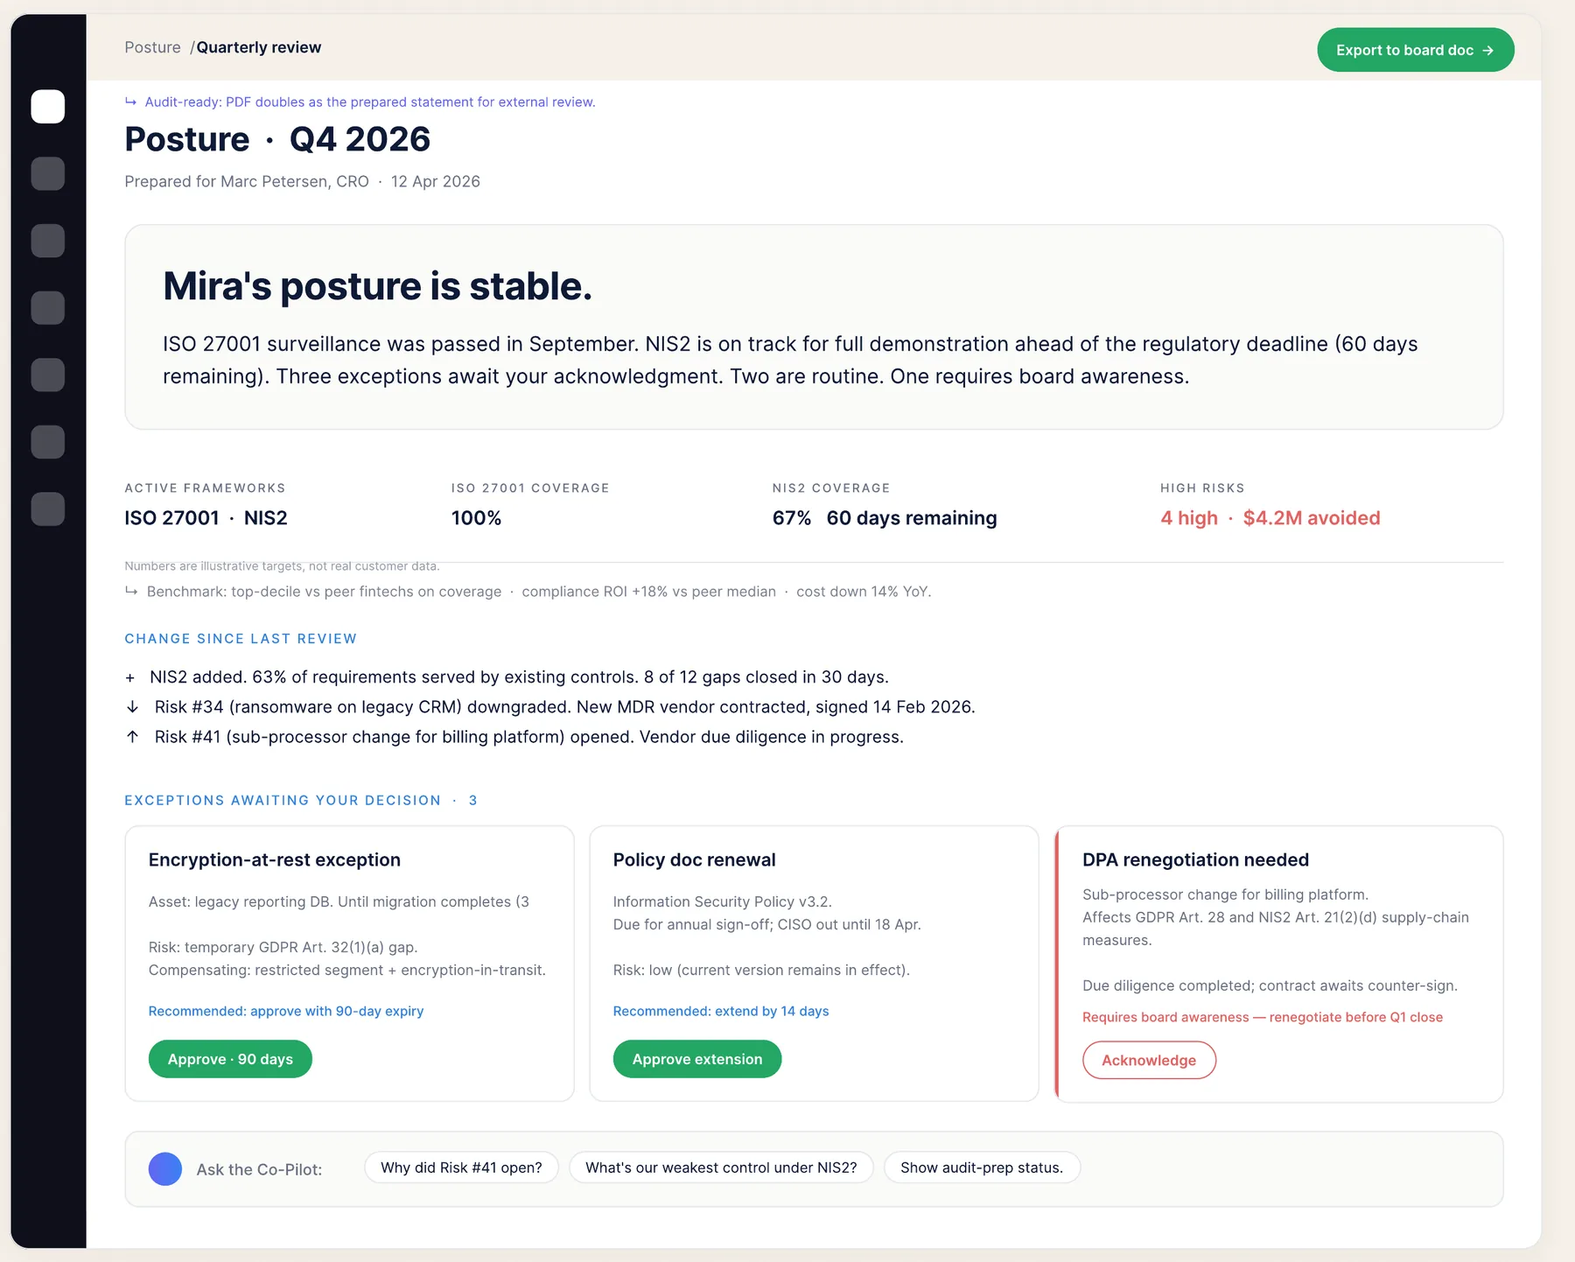Open the fourth sidebar navigation icon
The height and width of the screenshot is (1262, 1575).
pos(48,308)
